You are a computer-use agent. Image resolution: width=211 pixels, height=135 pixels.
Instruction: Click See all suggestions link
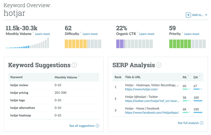pyautogui.click(x=82, y=126)
